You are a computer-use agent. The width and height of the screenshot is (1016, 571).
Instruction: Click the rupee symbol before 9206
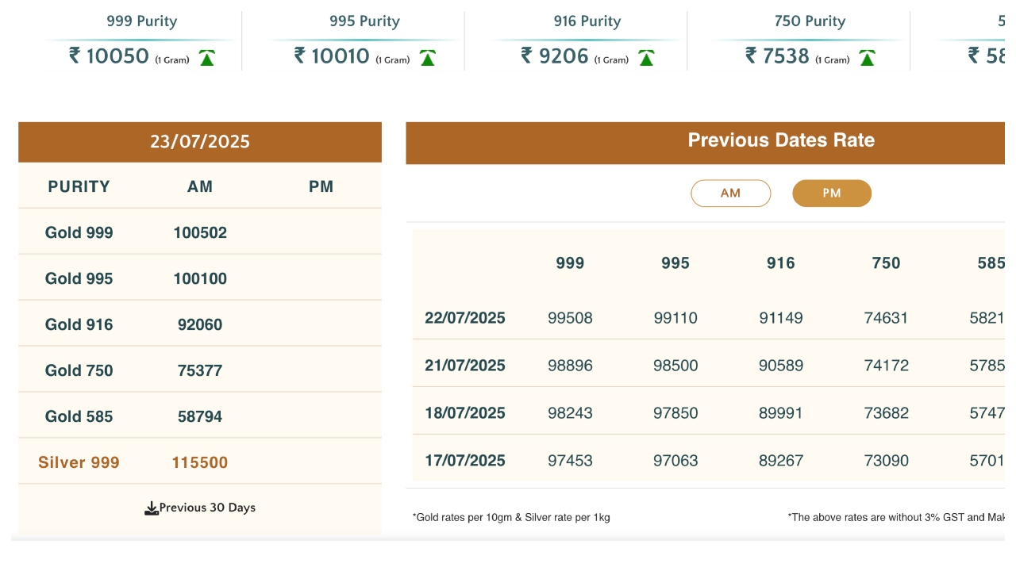click(x=527, y=55)
